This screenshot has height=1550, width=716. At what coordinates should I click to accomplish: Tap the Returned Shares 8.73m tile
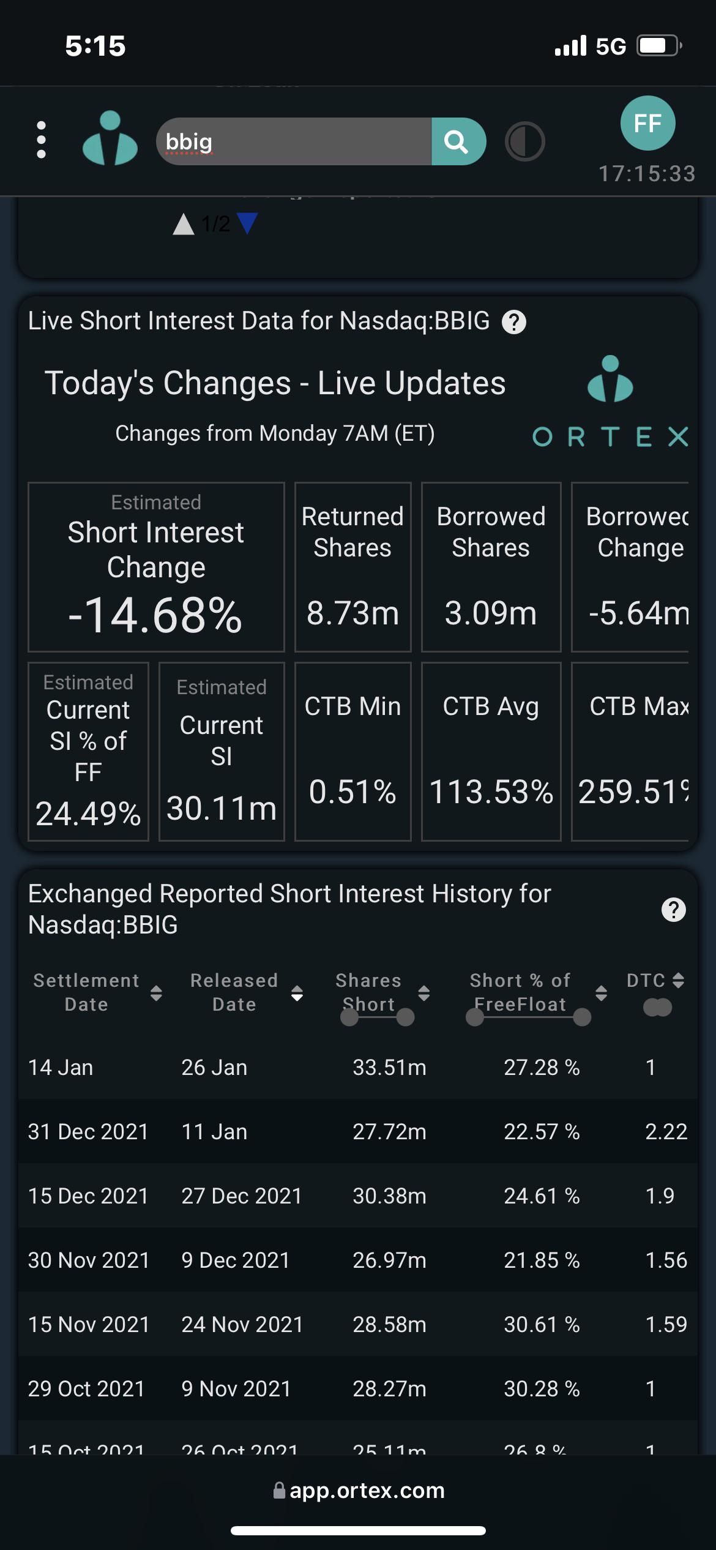[352, 567]
